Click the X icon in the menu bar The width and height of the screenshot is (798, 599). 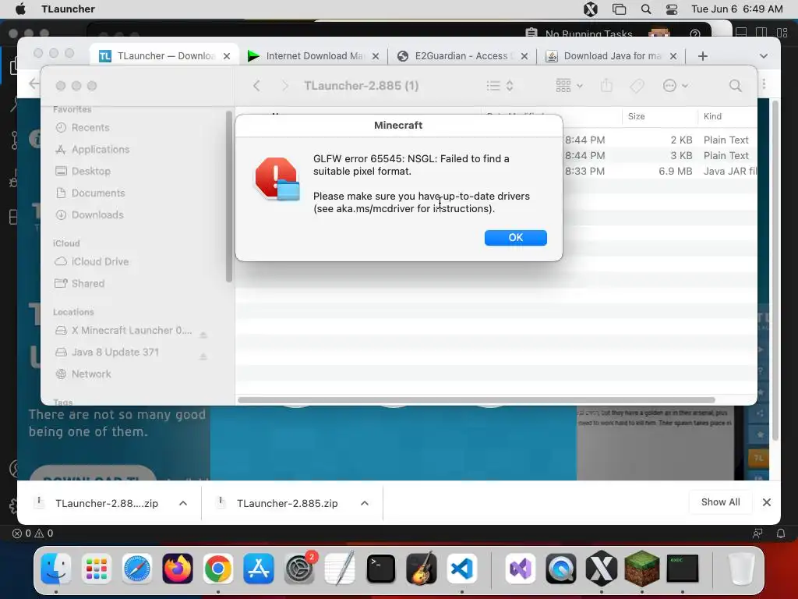(591, 9)
